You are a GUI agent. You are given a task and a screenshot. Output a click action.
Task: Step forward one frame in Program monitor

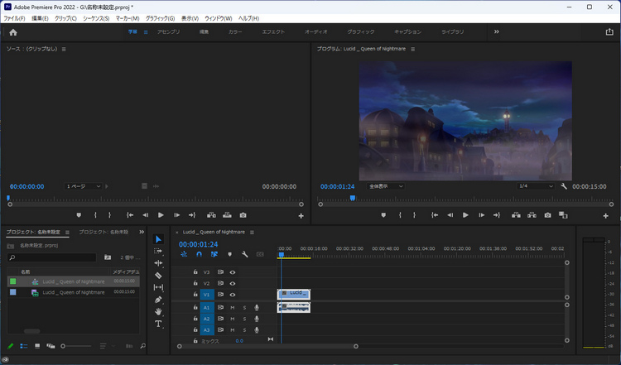pyautogui.click(x=481, y=215)
